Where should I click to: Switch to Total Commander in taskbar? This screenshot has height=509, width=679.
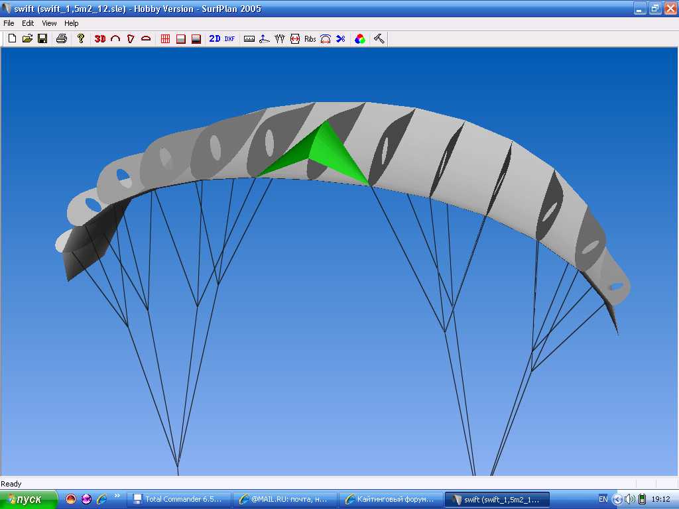point(180,499)
